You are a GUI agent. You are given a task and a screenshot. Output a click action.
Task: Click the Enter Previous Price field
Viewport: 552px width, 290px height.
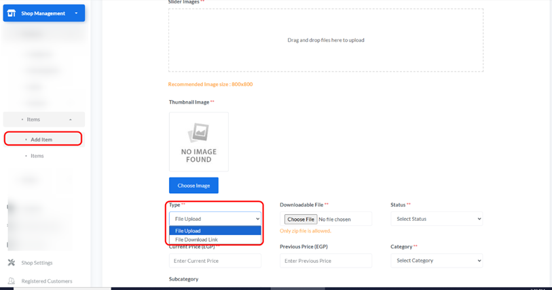point(325,261)
